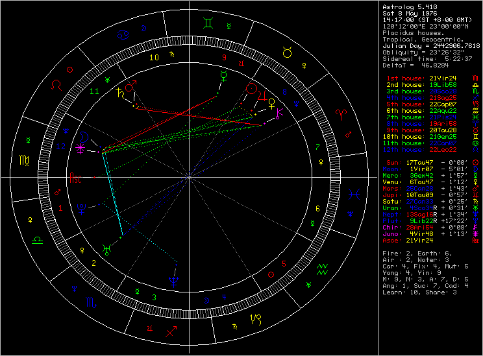Viewport: 483px width, 356px height.
Task: Select the blue house number 12 in the wheel
Action: pos(60,147)
